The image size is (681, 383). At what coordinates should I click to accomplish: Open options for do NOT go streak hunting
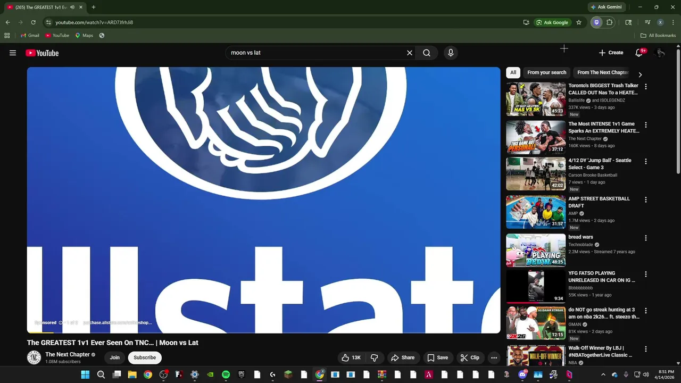[646, 310]
